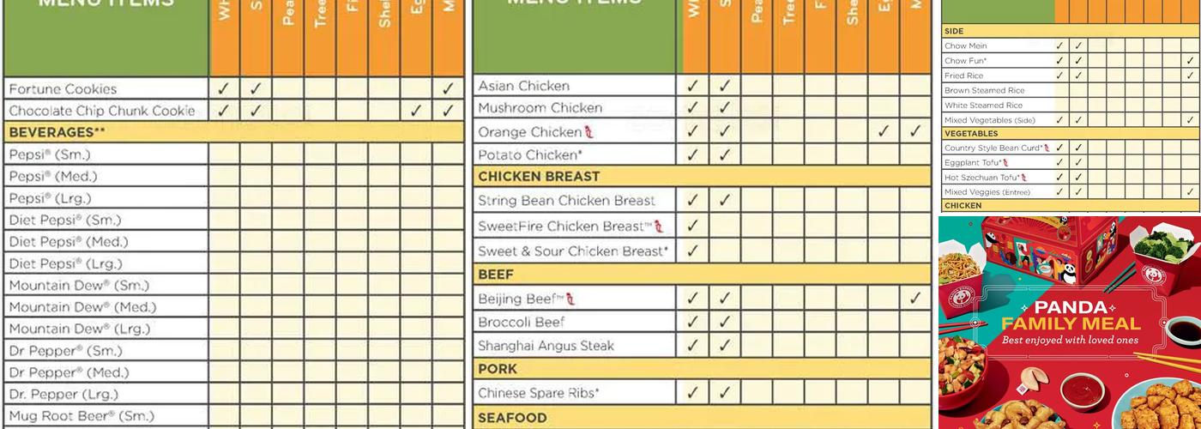Click the pepper icon next to Eggplant Tofu
This screenshot has width=1201, height=429.
click(1005, 163)
